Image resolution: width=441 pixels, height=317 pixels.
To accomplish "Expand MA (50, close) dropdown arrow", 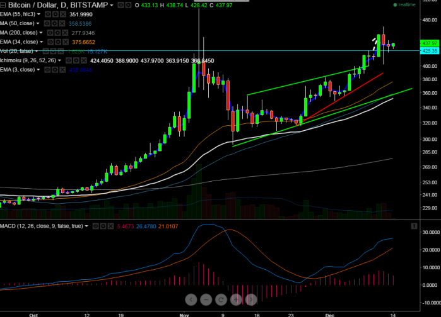I will (38, 23).
